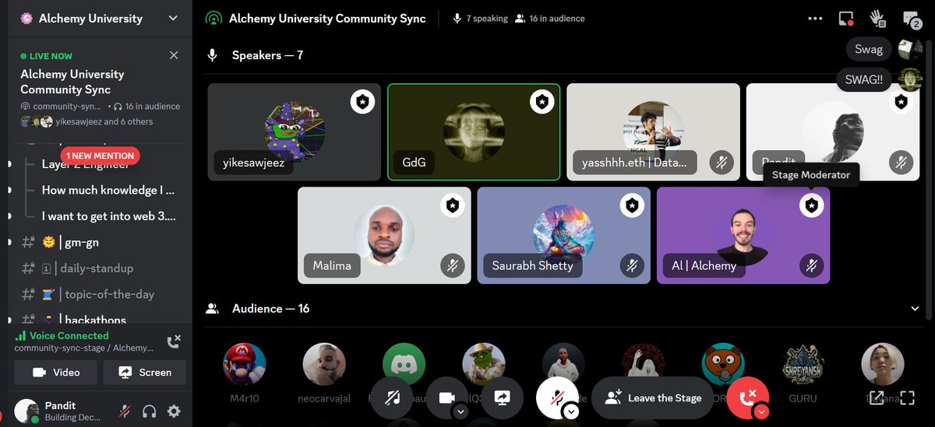This screenshot has width=935, height=427.
Task: Click muted mic icon on Malima tile
Action: (452, 266)
